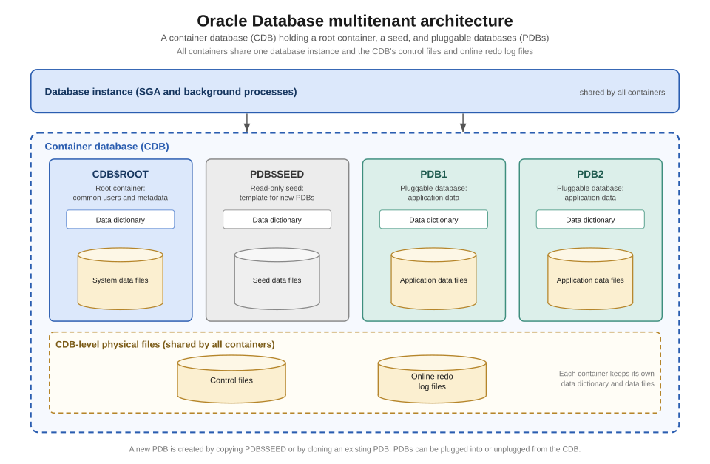
Task: Click the Control files cylinder
Action: 231,379
